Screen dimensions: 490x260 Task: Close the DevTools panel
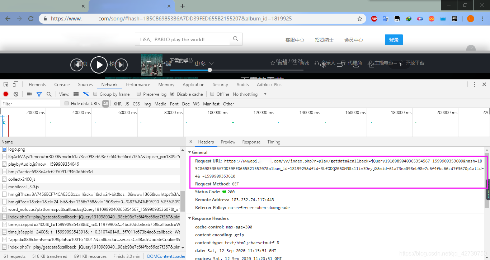point(484,85)
